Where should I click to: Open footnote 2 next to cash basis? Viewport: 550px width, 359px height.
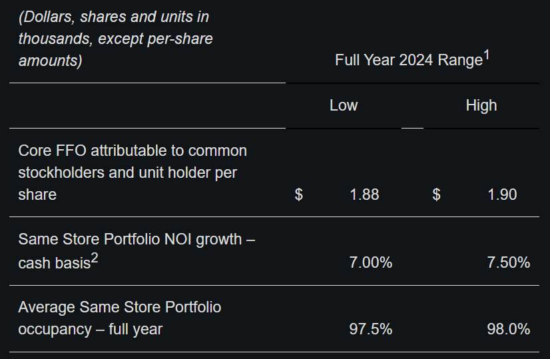[x=95, y=259]
